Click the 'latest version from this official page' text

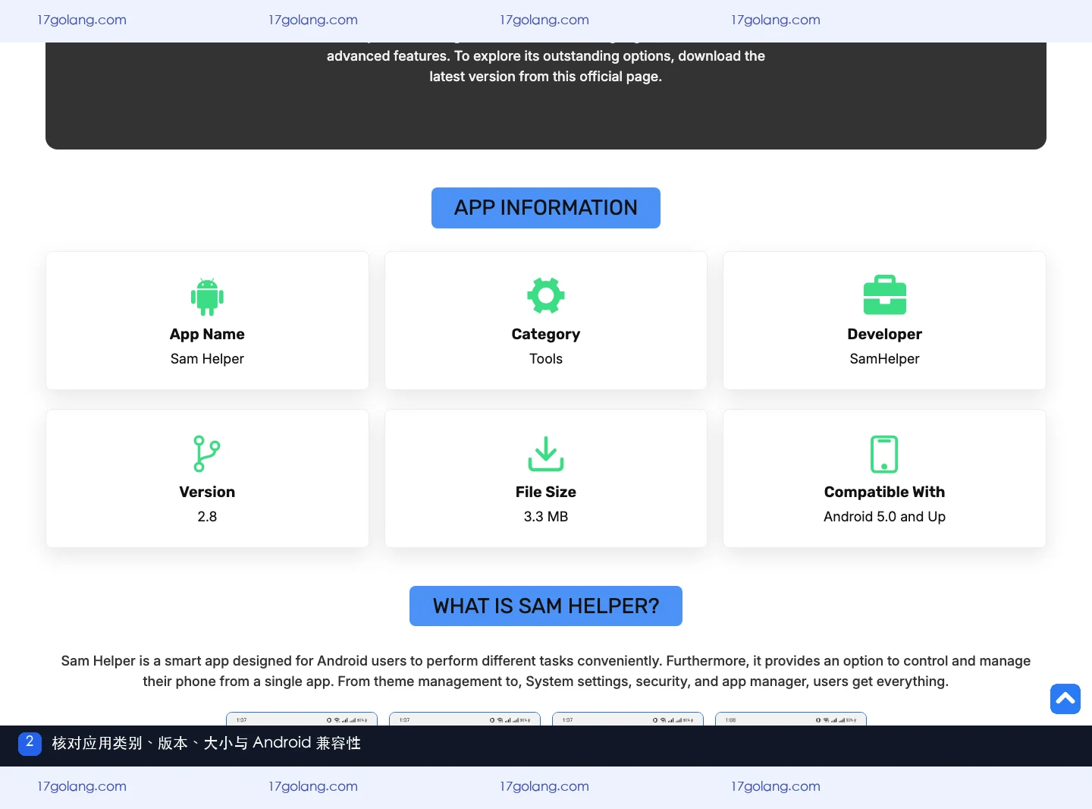tap(546, 77)
